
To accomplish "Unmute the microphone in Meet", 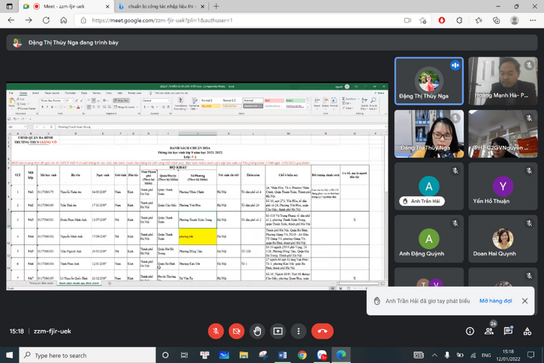I will [x=216, y=330].
